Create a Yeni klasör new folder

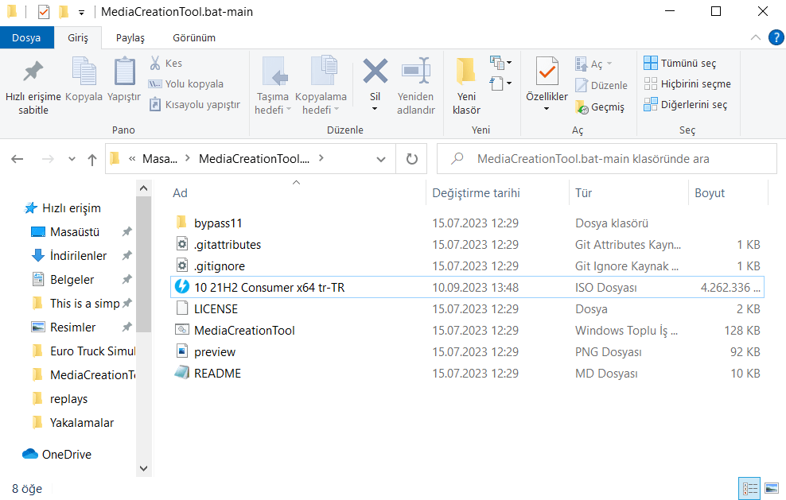coord(466,86)
